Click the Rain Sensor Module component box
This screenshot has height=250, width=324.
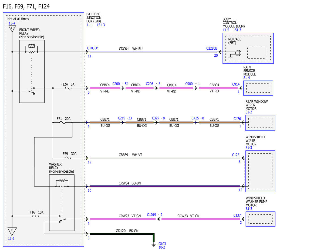(258, 88)
